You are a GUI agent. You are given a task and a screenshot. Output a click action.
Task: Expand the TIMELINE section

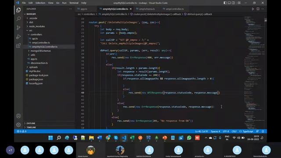[31, 127]
